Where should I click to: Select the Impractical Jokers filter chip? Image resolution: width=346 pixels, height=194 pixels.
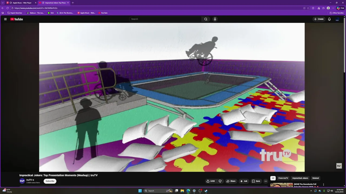click(x=300, y=178)
